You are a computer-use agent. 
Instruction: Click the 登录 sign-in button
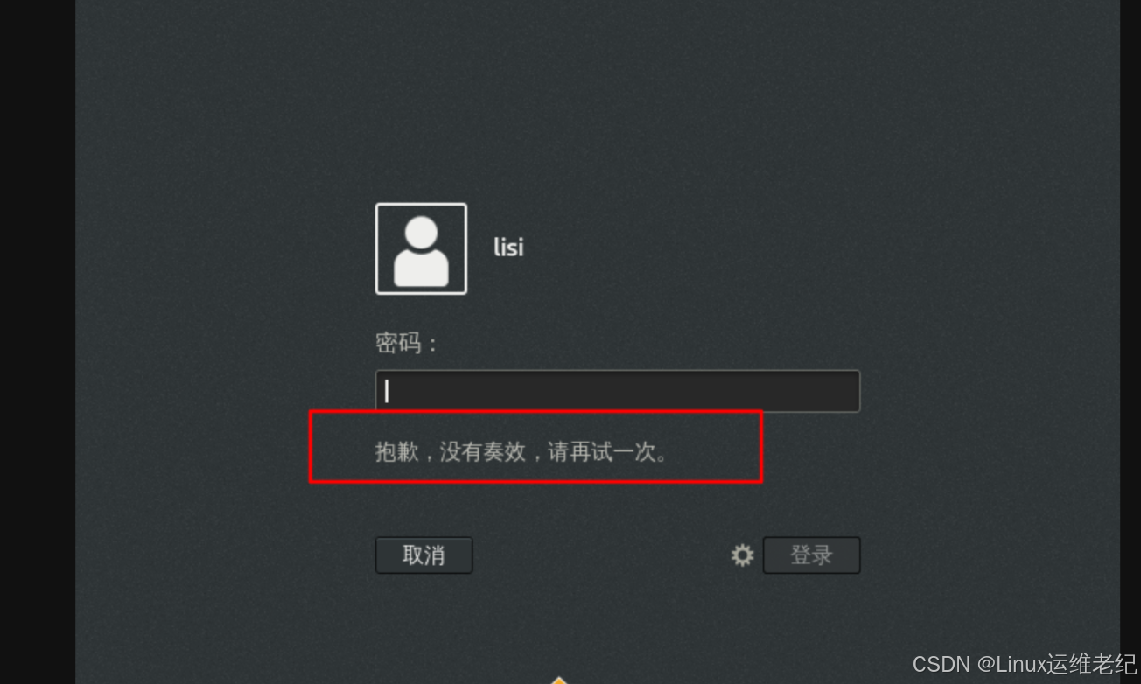click(811, 555)
